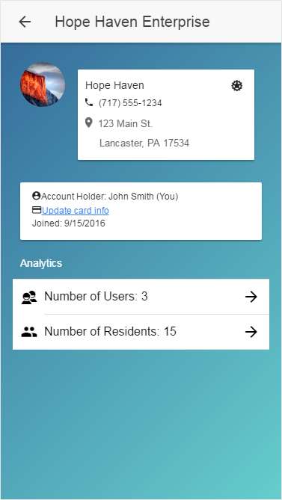Click the users icon beside Number of Users
The width and height of the screenshot is (282, 500).
(29, 297)
